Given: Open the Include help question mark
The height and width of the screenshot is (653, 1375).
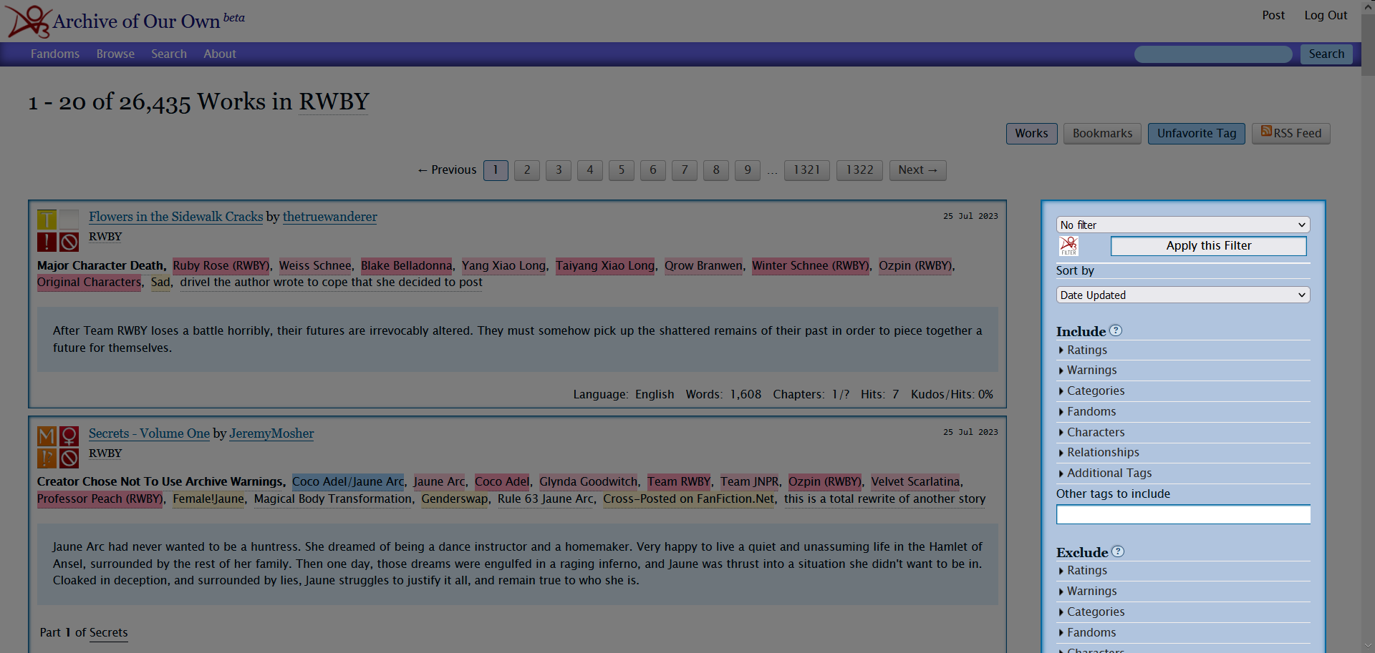Looking at the screenshot, I should [1116, 330].
